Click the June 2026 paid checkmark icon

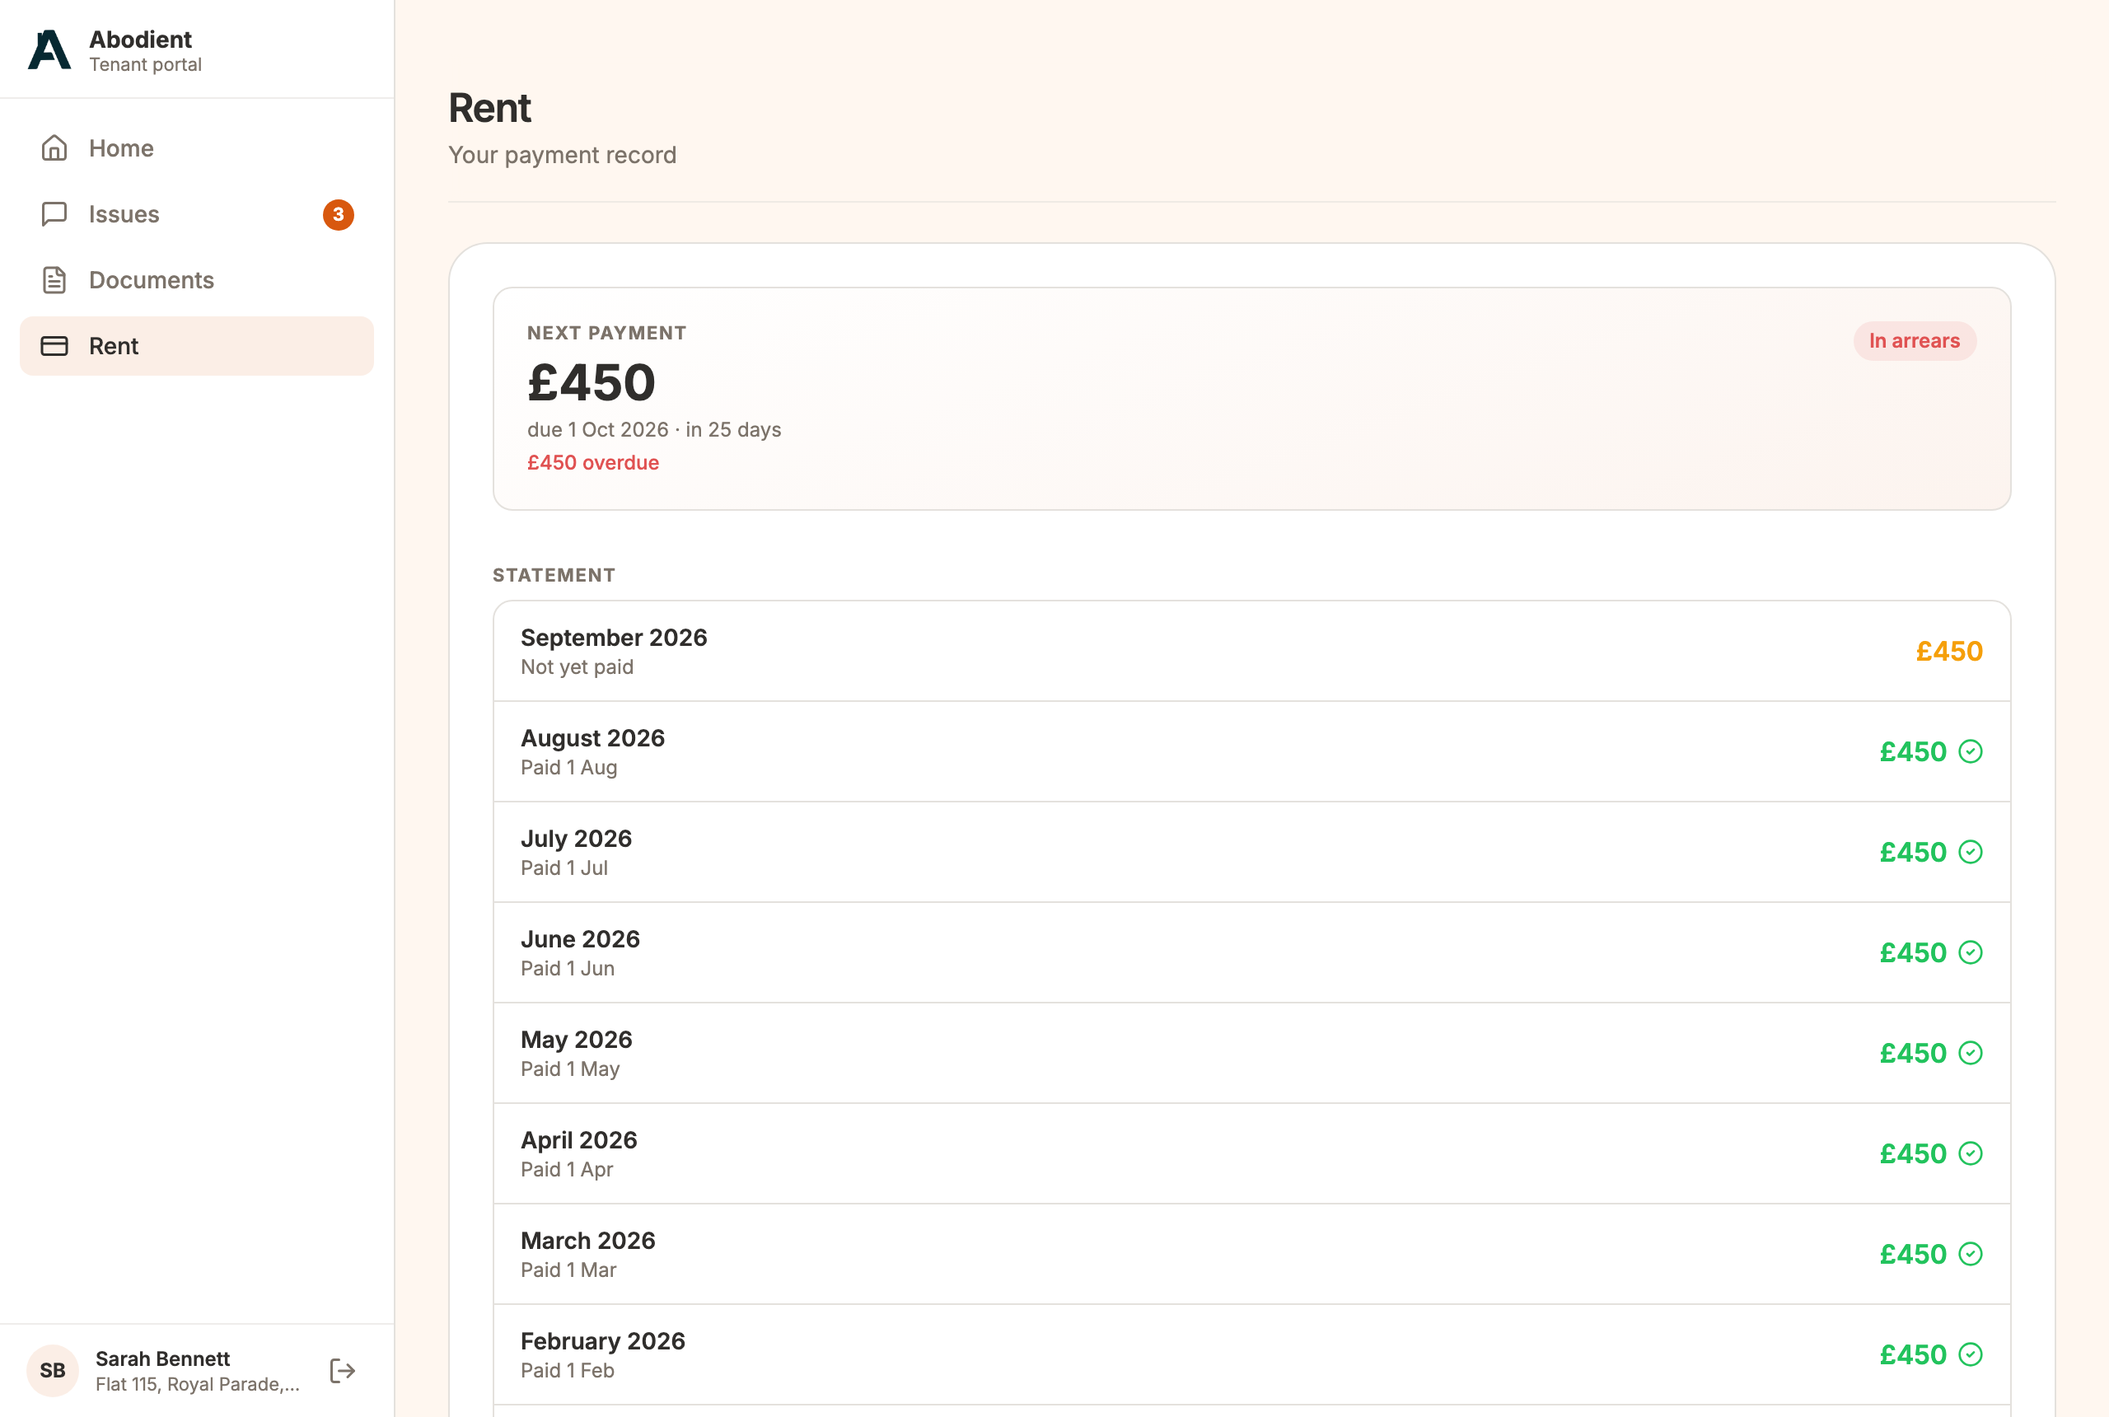click(1970, 952)
